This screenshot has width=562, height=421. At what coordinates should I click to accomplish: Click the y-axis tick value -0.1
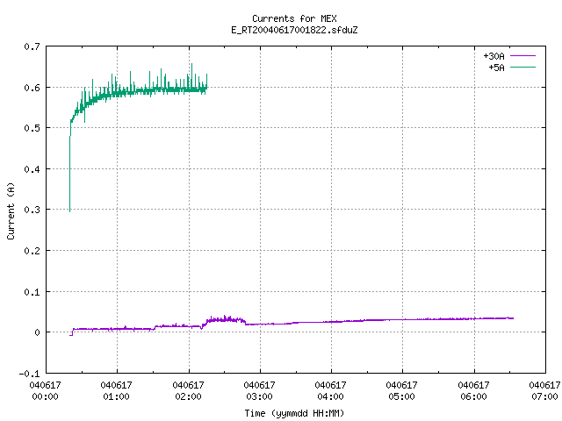tap(29, 374)
